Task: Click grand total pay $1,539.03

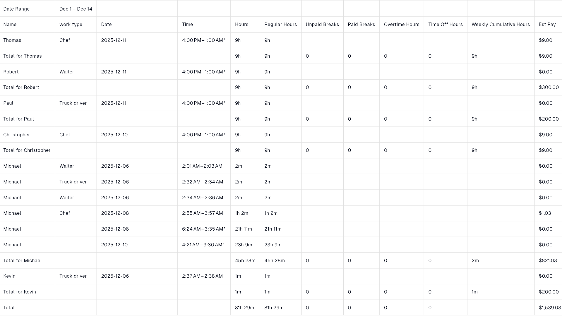Action: [x=550, y=308]
